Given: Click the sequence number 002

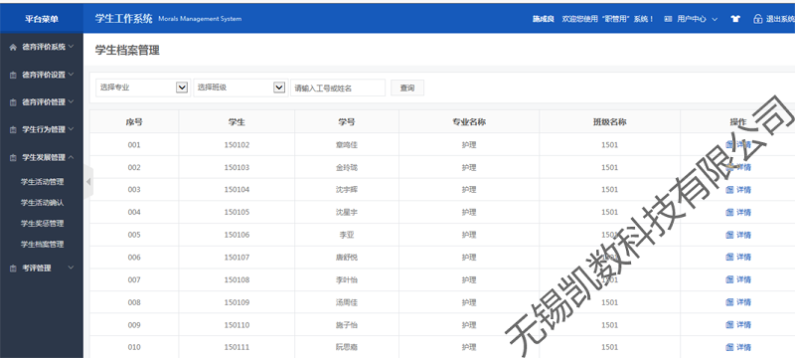Looking at the screenshot, I should point(134,167).
